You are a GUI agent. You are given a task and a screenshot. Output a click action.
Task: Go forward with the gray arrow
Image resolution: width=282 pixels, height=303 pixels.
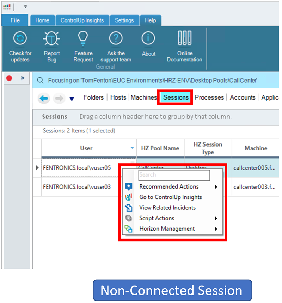[x=59, y=99]
